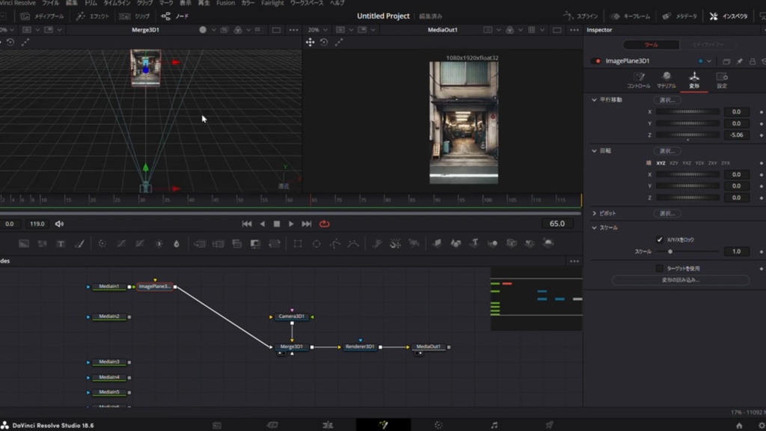Uncheck the X/Y/Z lock checkbox

659,239
